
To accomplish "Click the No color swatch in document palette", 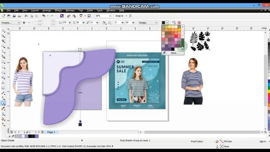I will (x=16, y=136).
